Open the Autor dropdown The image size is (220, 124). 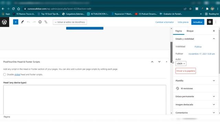click(181, 63)
